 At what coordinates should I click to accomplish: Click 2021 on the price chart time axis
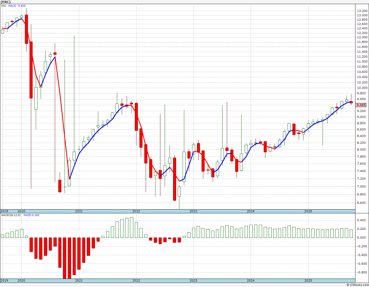(x=79, y=211)
